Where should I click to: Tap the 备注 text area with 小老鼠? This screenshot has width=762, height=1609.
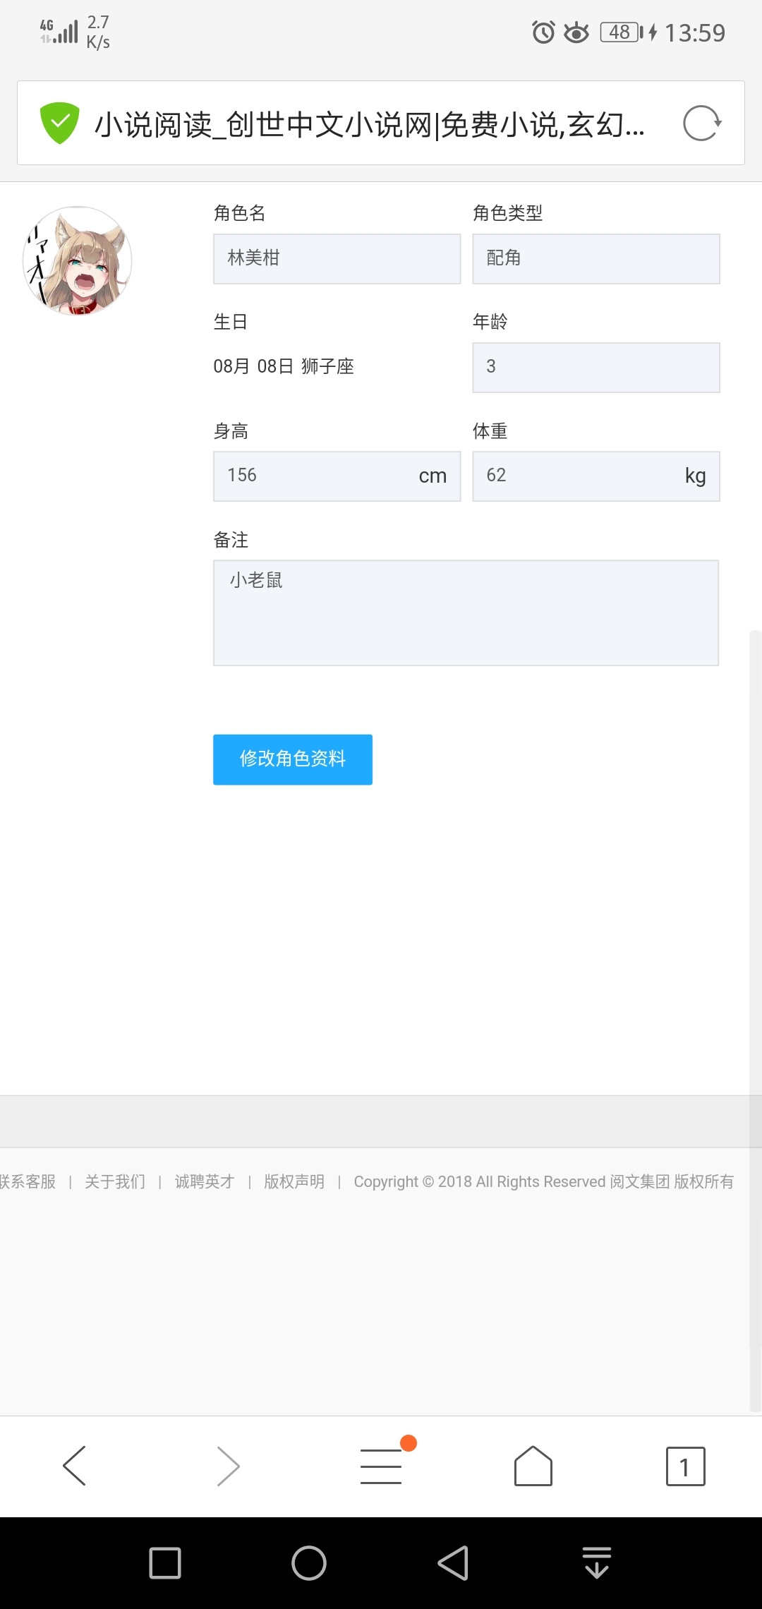pos(466,613)
